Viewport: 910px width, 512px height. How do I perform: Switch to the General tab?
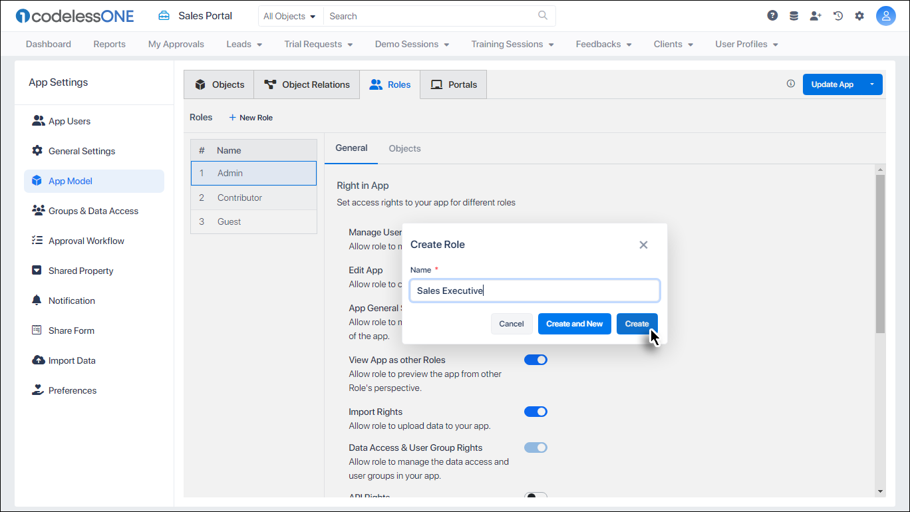(351, 148)
